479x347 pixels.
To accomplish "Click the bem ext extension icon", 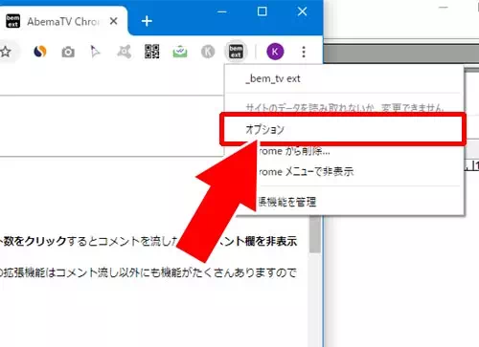I will 236,52.
